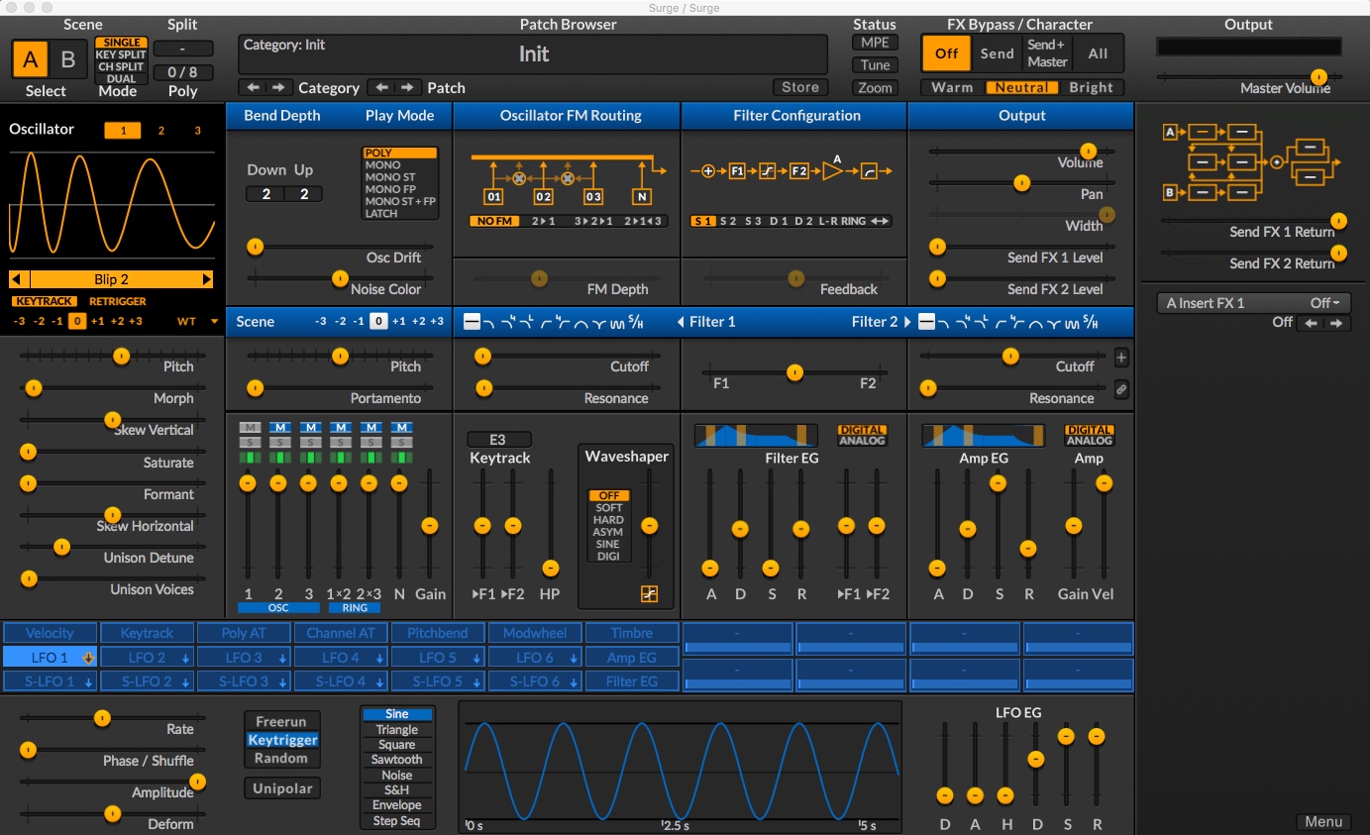Open the Zoom menu
The image size is (1370, 835).
(x=875, y=87)
